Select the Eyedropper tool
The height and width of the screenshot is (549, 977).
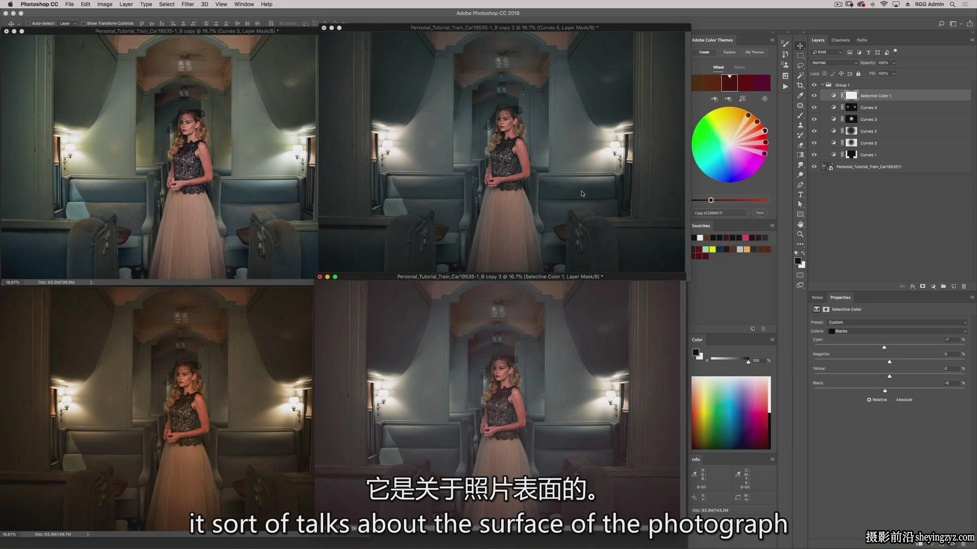click(800, 95)
